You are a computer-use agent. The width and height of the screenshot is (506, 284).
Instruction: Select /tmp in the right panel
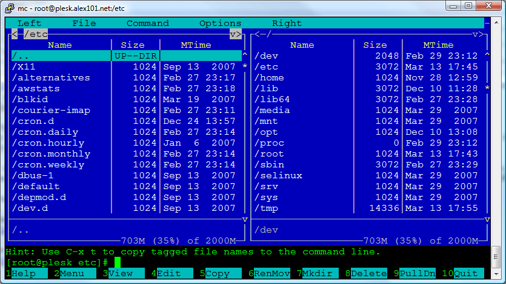coord(369,208)
